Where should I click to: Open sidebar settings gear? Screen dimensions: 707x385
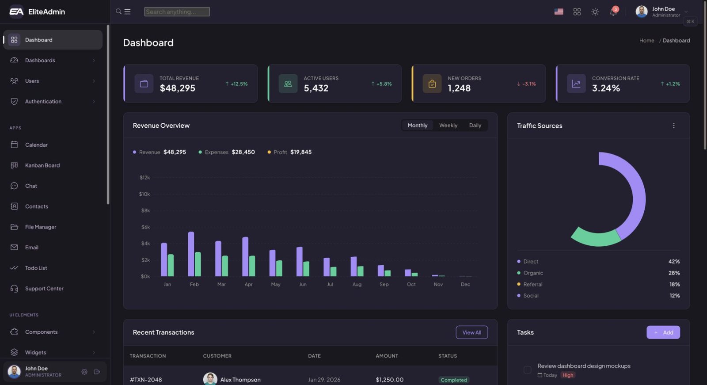coord(84,372)
